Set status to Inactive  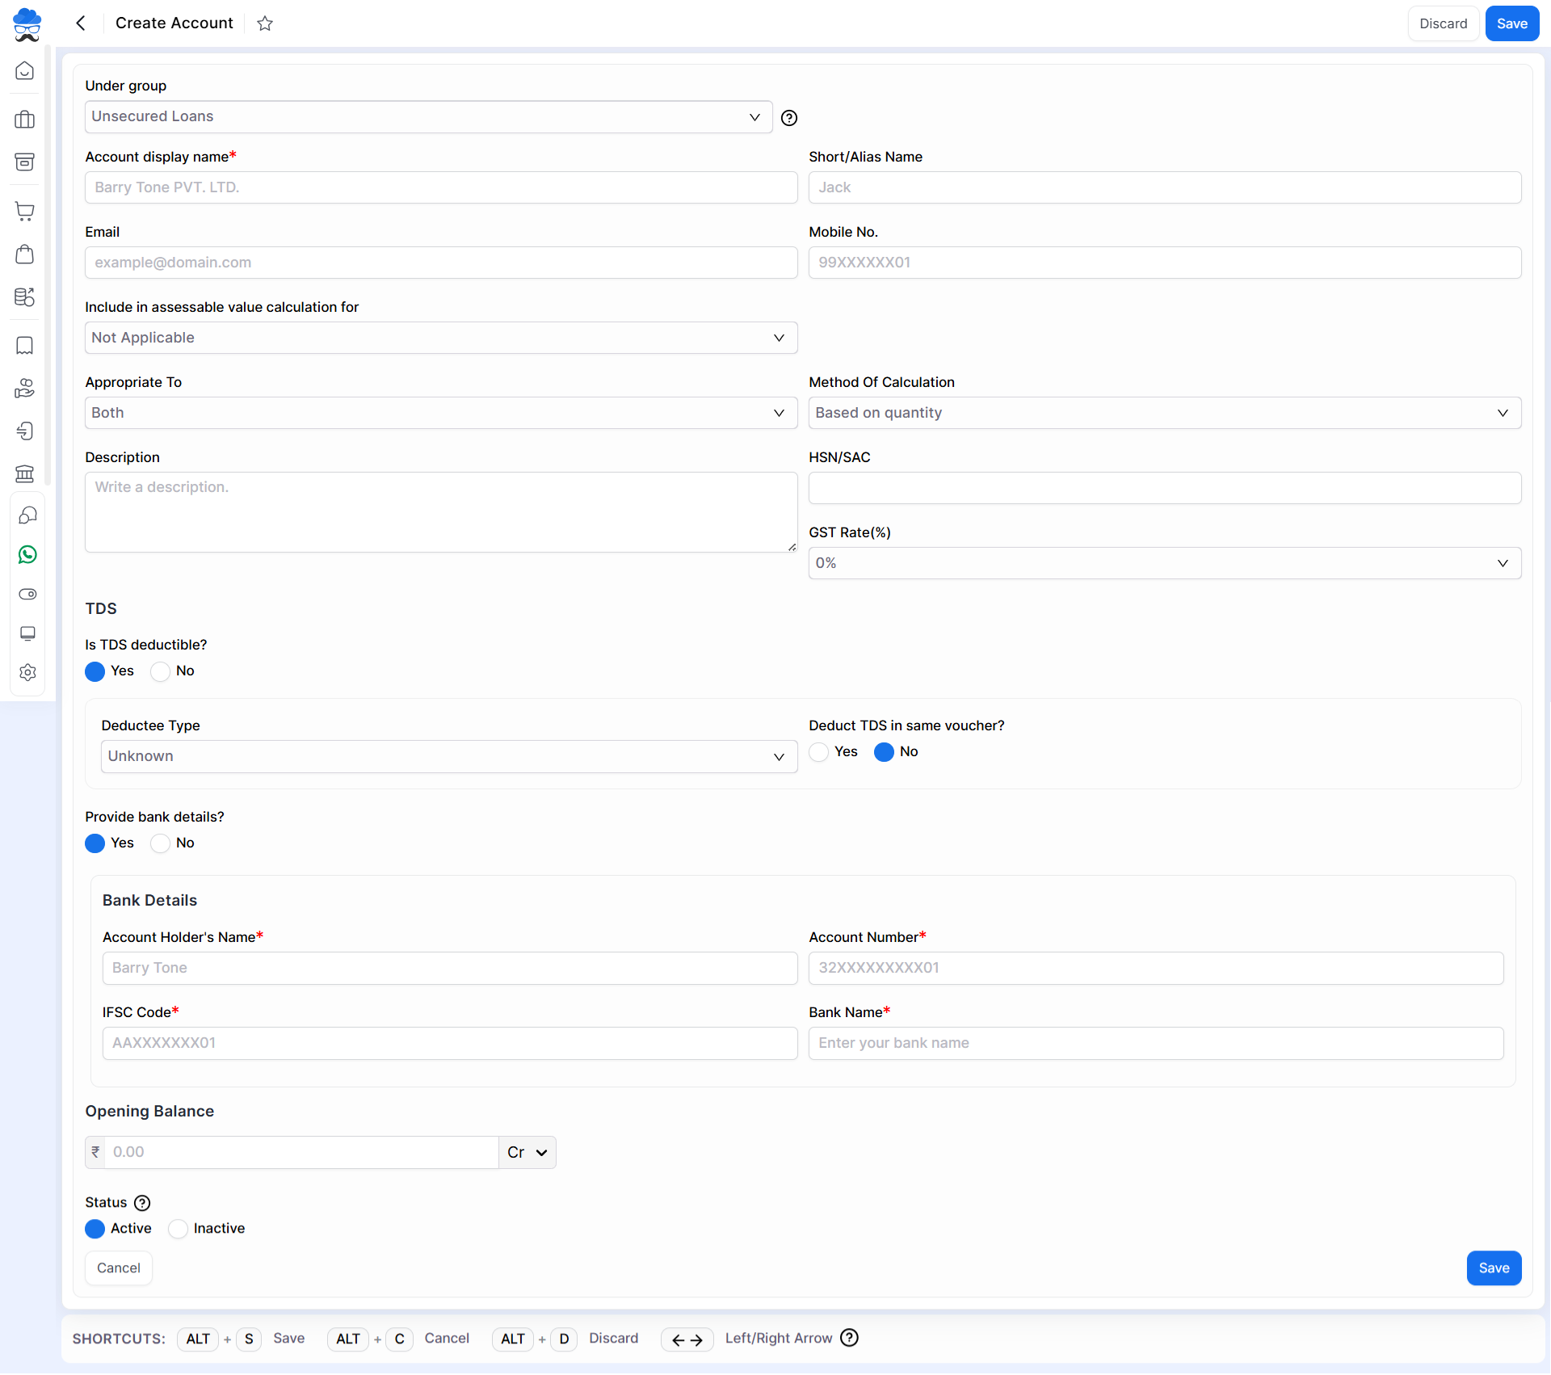tap(178, 1229)
